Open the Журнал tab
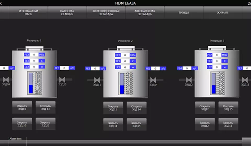The height and width of the screenshot is (146, 251). 223,13
